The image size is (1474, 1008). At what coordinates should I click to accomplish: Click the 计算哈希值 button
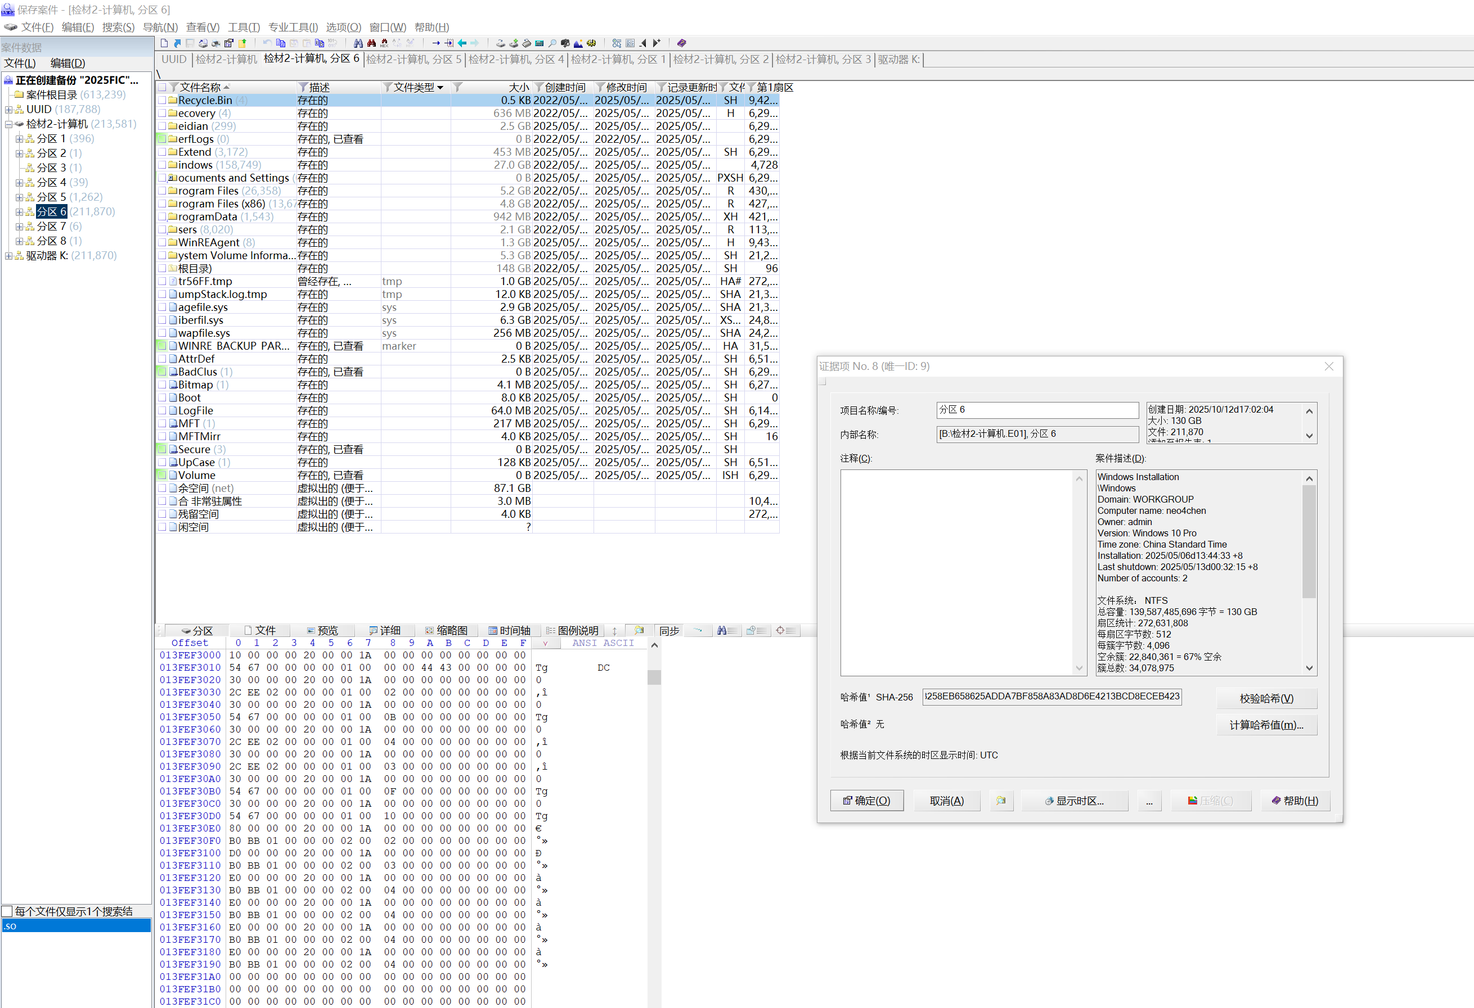click(x=1266, y=725)
